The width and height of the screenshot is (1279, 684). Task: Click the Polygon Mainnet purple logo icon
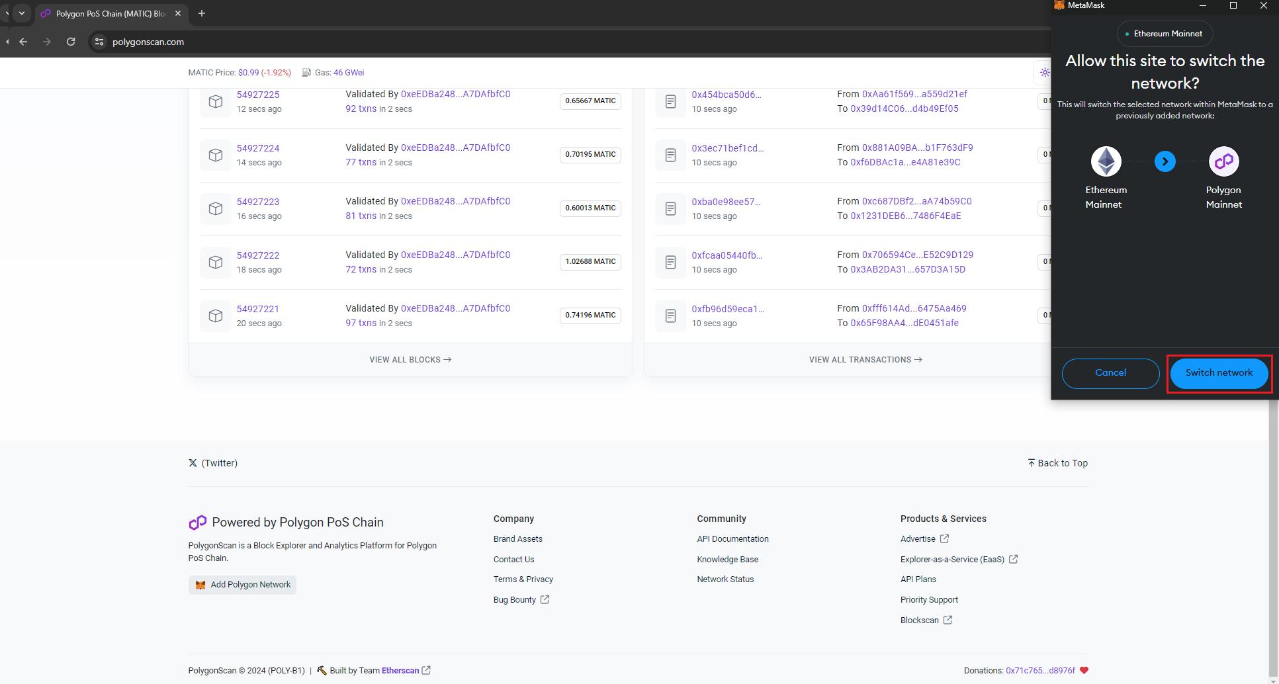pyautogui.click(x=1223, y=161)
